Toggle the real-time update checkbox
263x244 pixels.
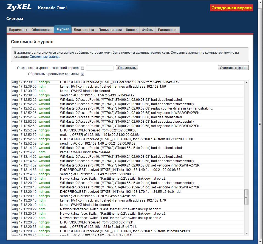coord(82,74)
